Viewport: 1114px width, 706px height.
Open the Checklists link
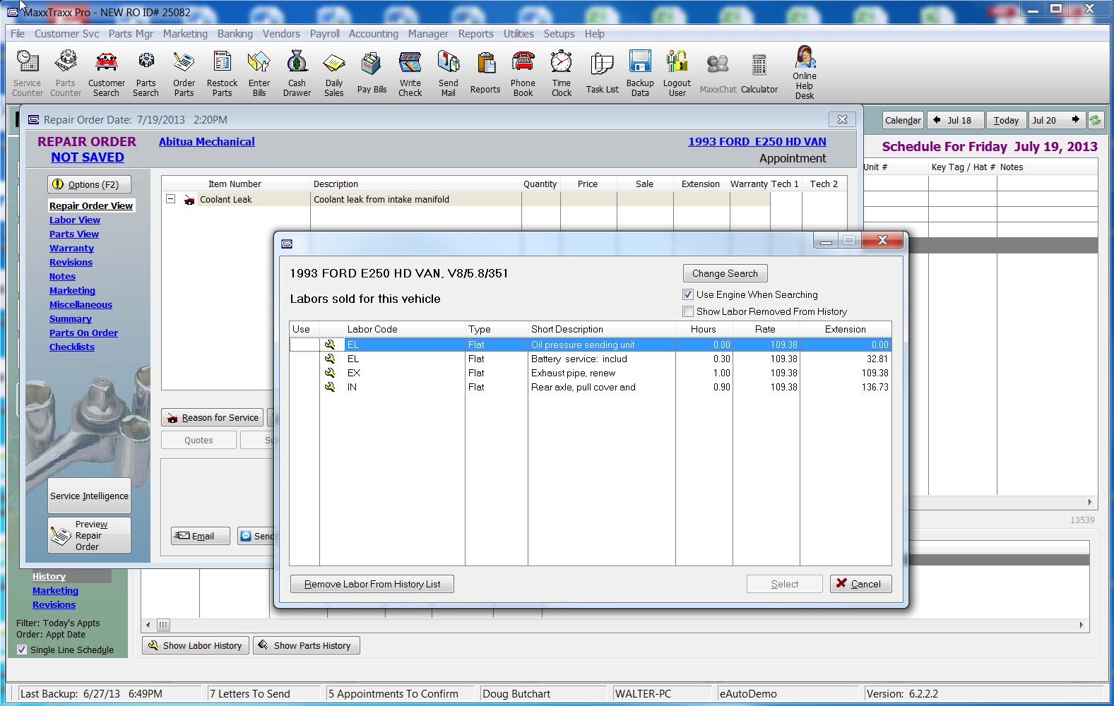(72, 347)
